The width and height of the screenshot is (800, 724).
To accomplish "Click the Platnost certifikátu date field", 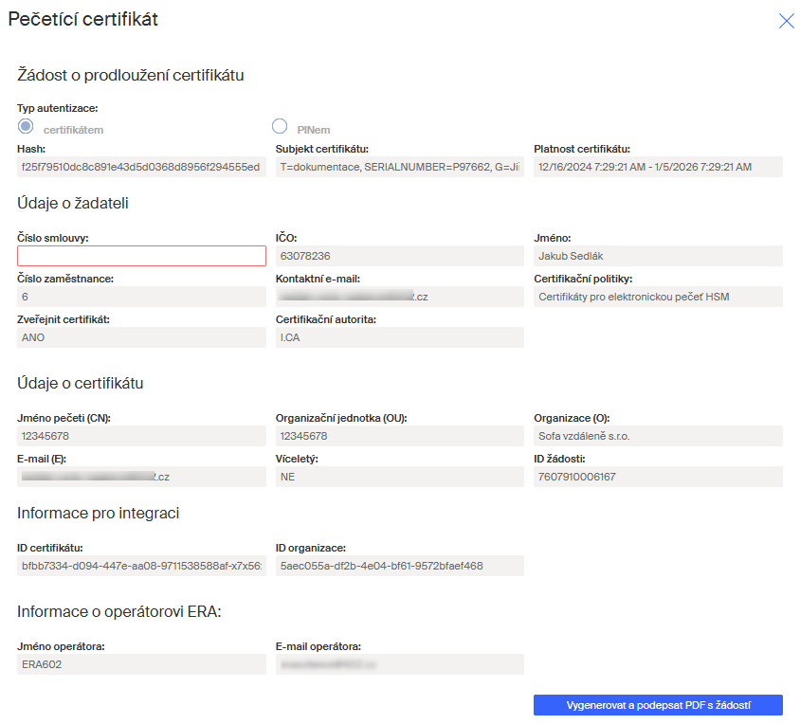I will click(x=658, y=167).
